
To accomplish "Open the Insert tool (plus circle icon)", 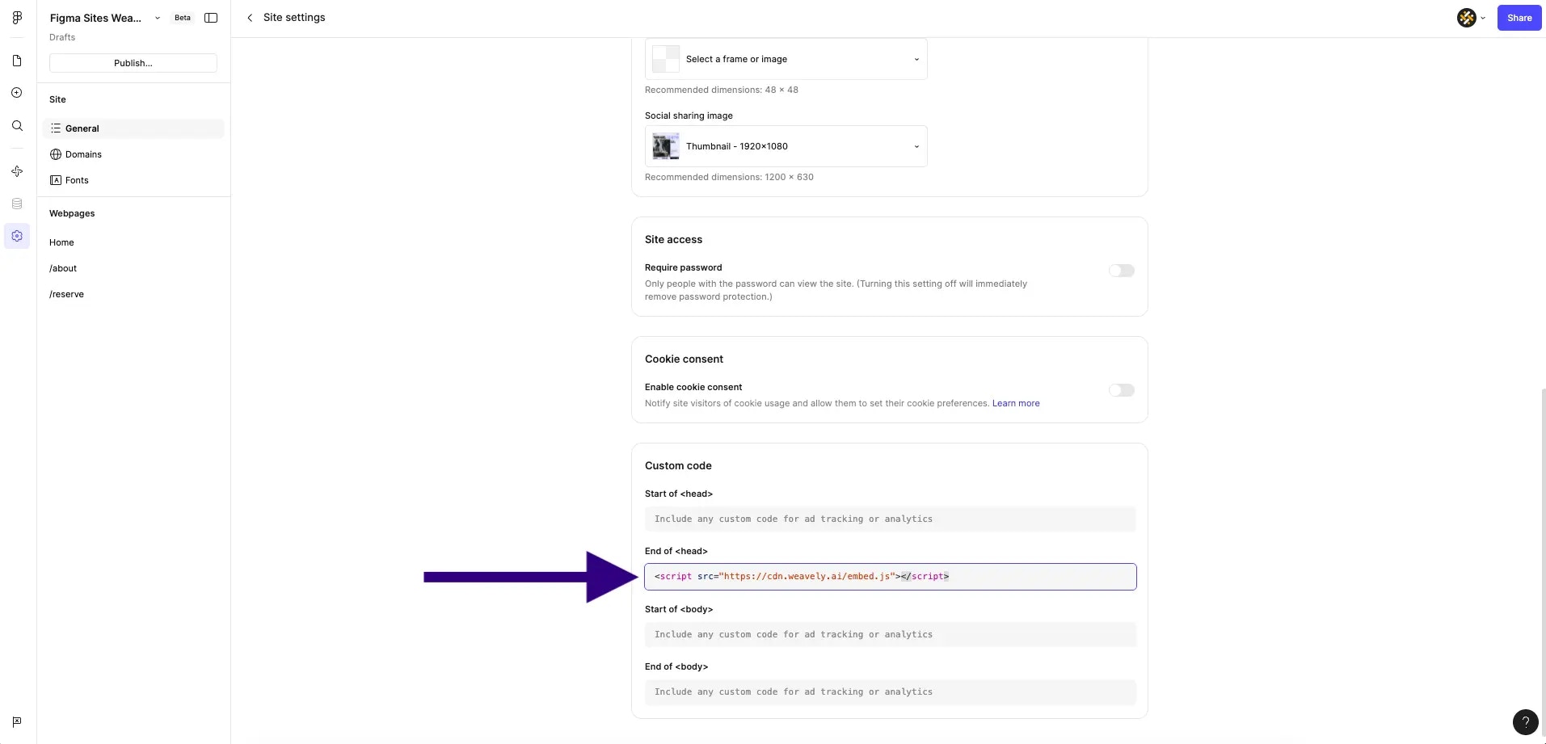I will click(x=16, y=92).
